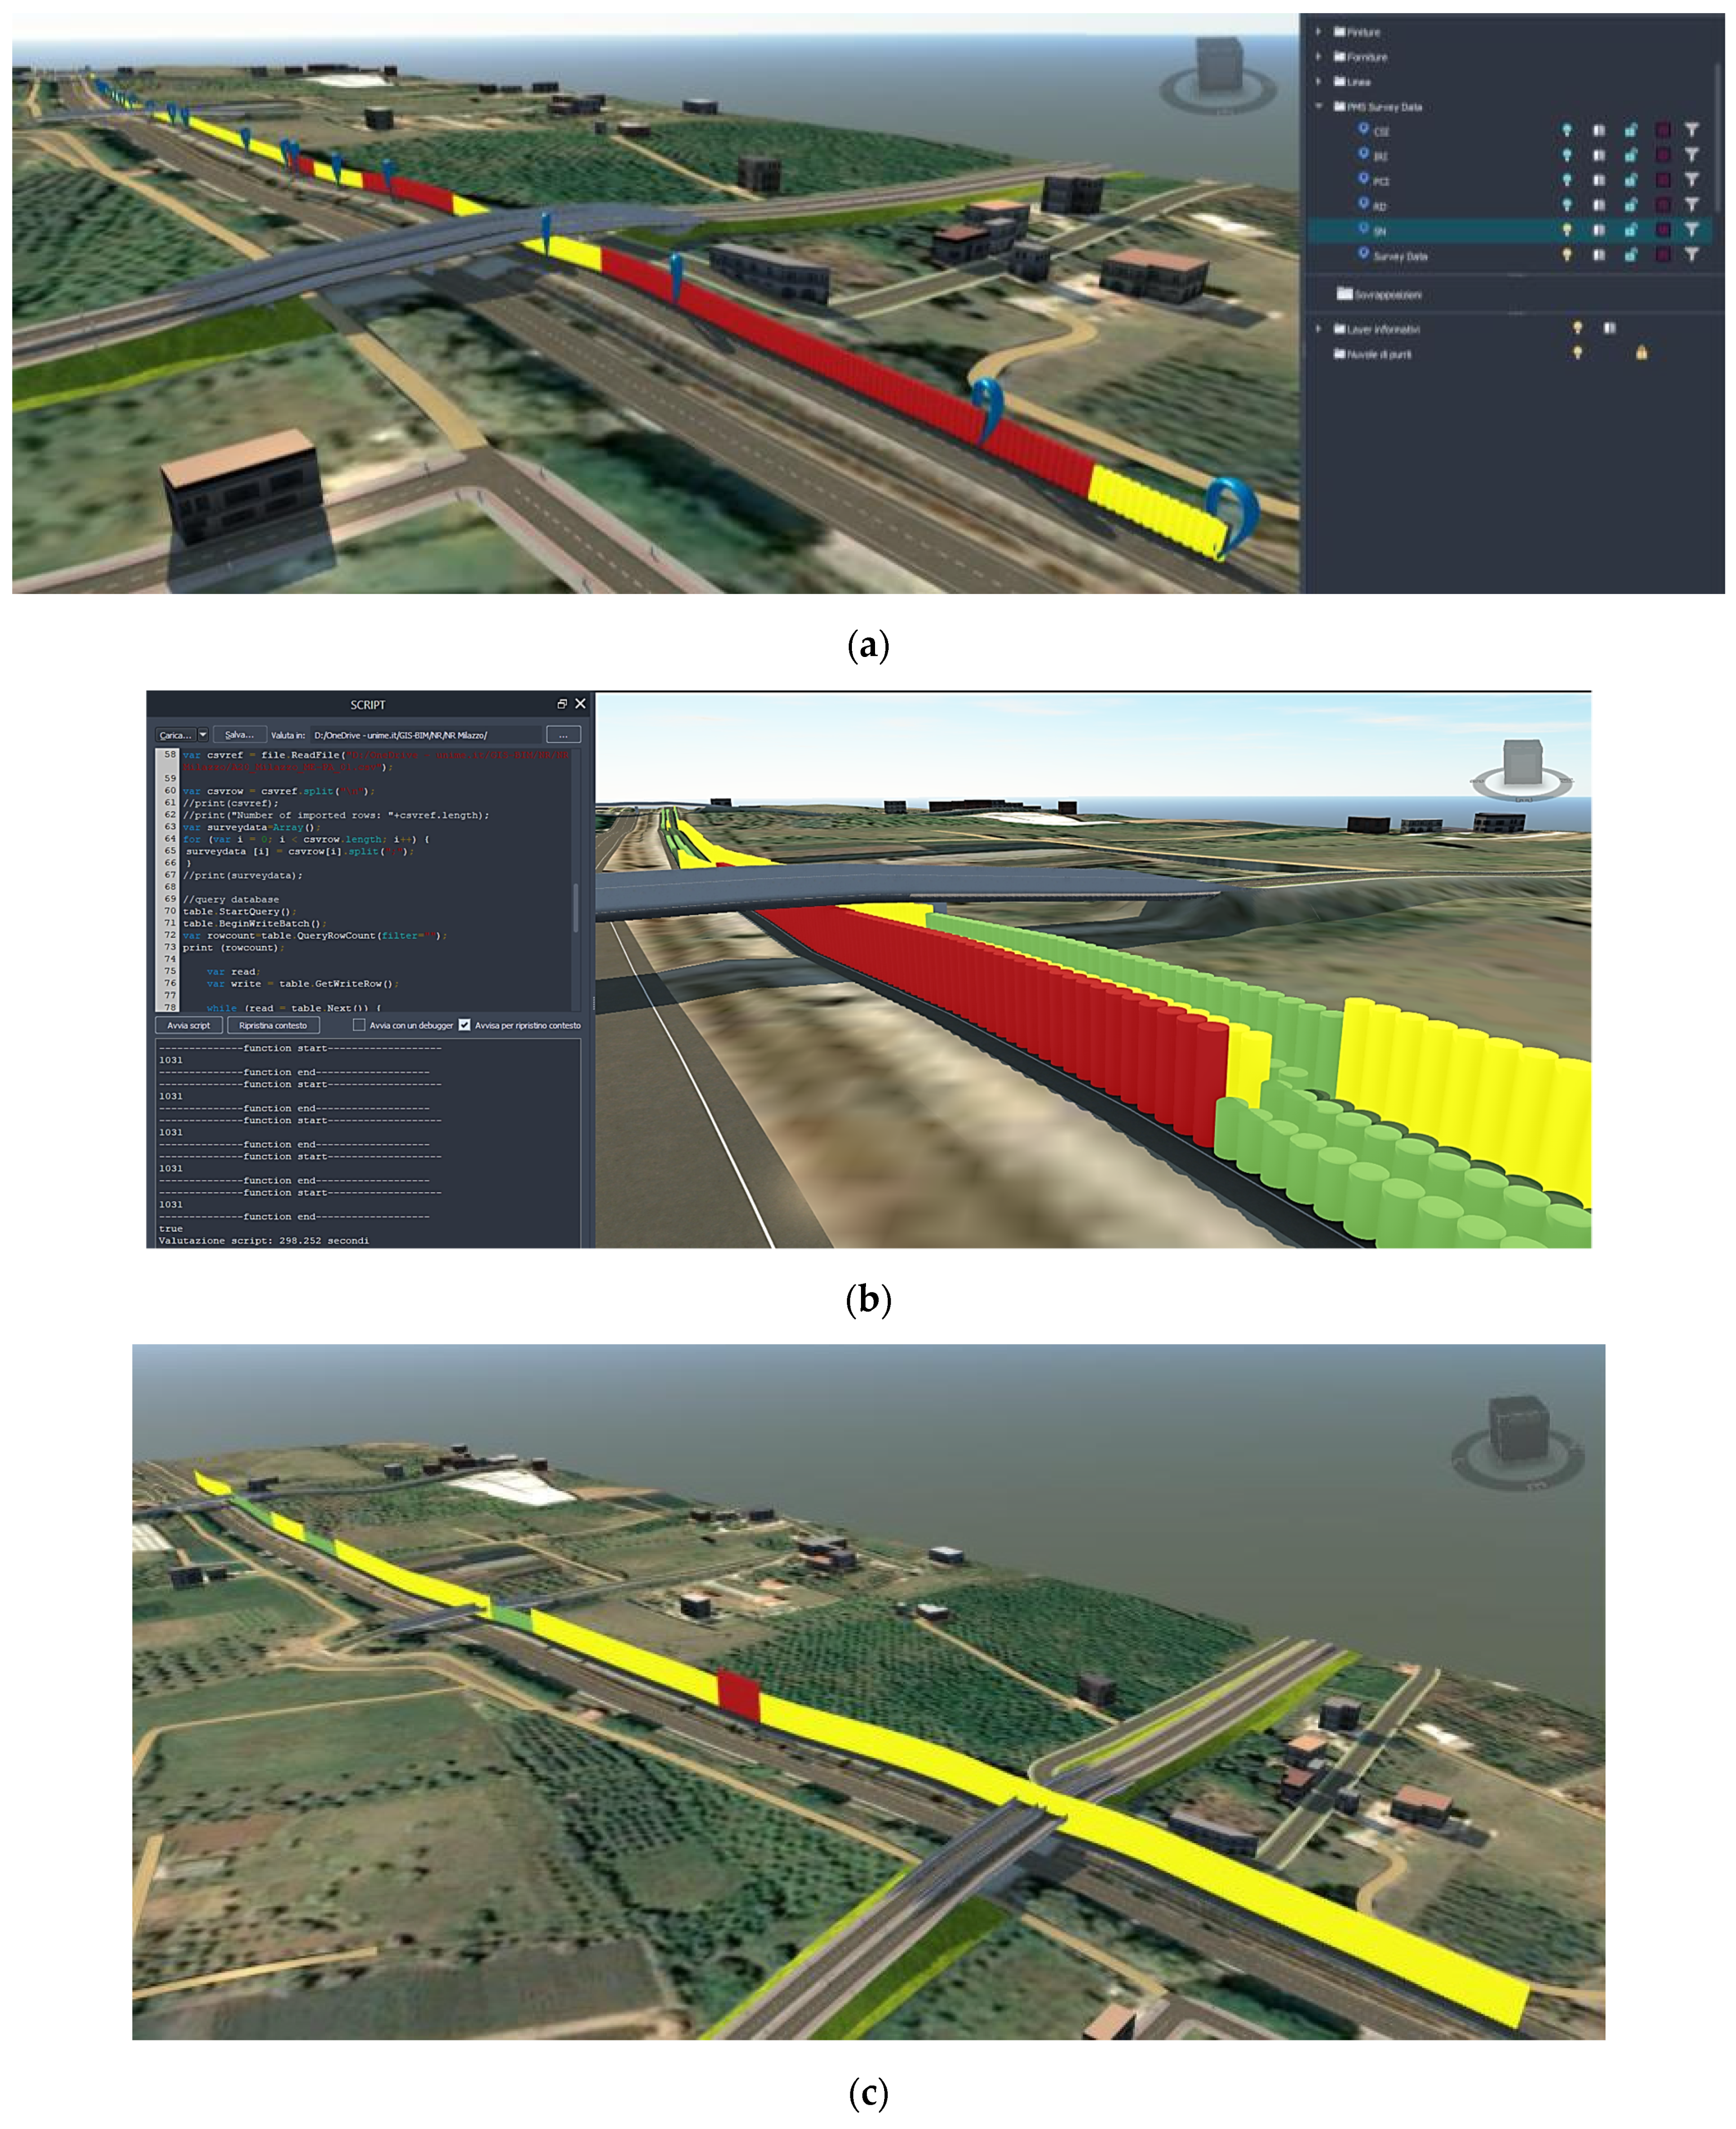
Task: Click the lock icon on Nuvole di punti
Action: click(1641, 353)
